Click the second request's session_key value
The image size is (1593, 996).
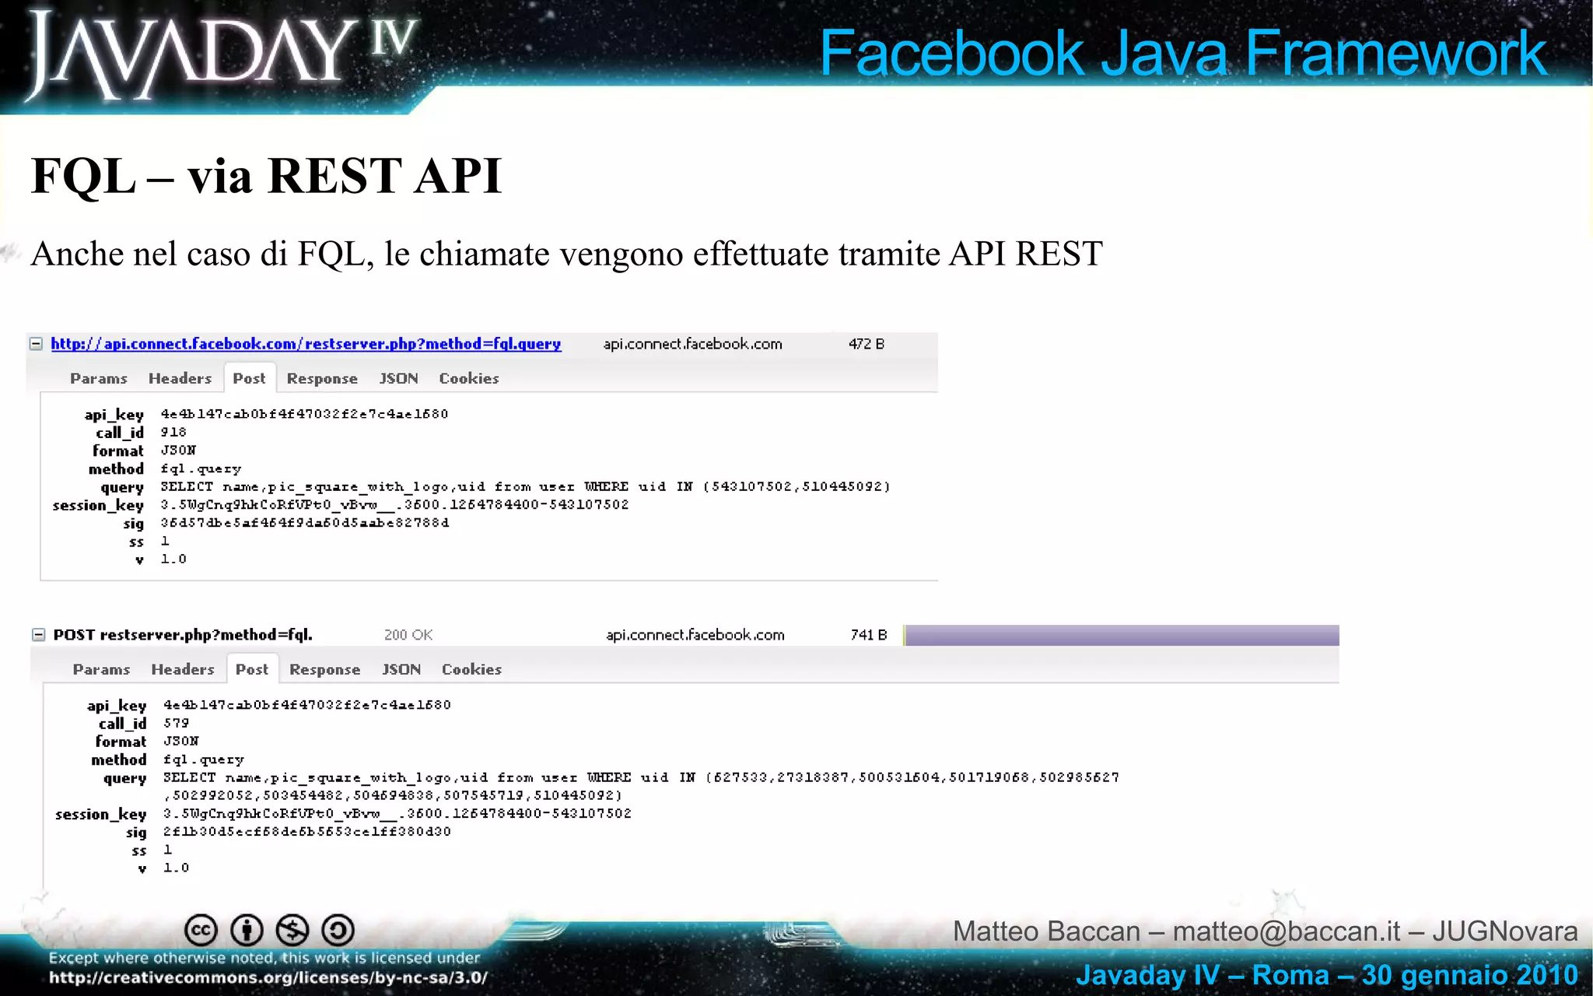click(397, 814)
